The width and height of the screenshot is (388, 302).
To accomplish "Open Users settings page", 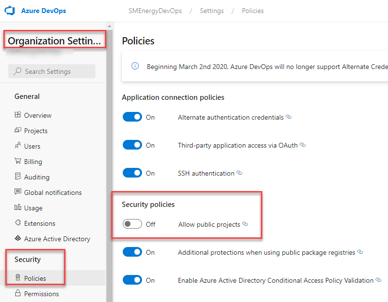I will point(32,146).
